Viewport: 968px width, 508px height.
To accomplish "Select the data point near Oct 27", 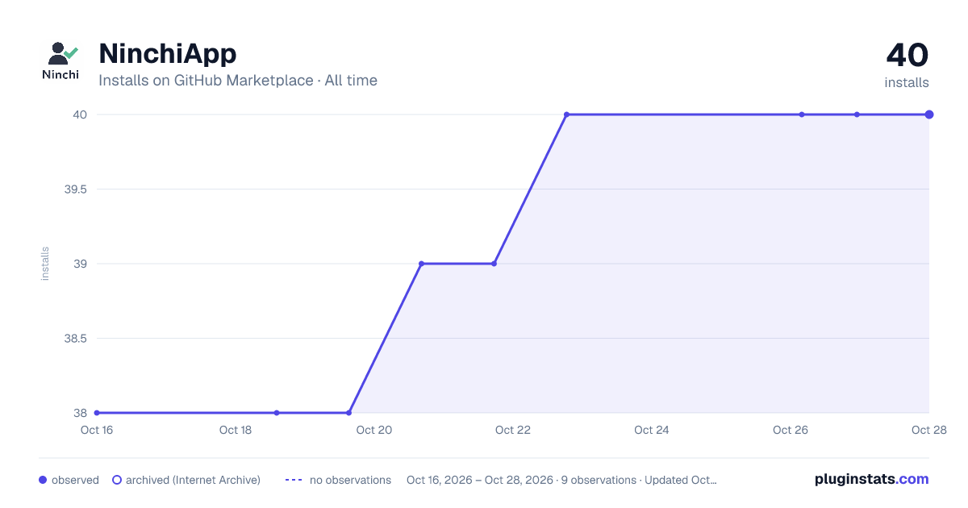I will [857, 115].
